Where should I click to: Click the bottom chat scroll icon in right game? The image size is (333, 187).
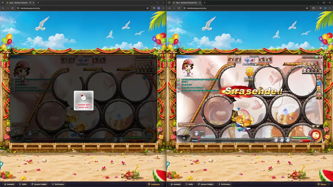click(178, 91)
